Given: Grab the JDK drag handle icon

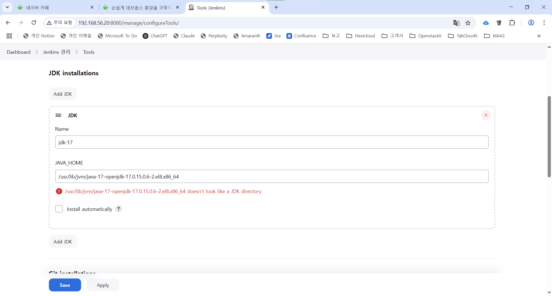Looking at the screenshot, I should pyautogui.click(x=58, y=115).
